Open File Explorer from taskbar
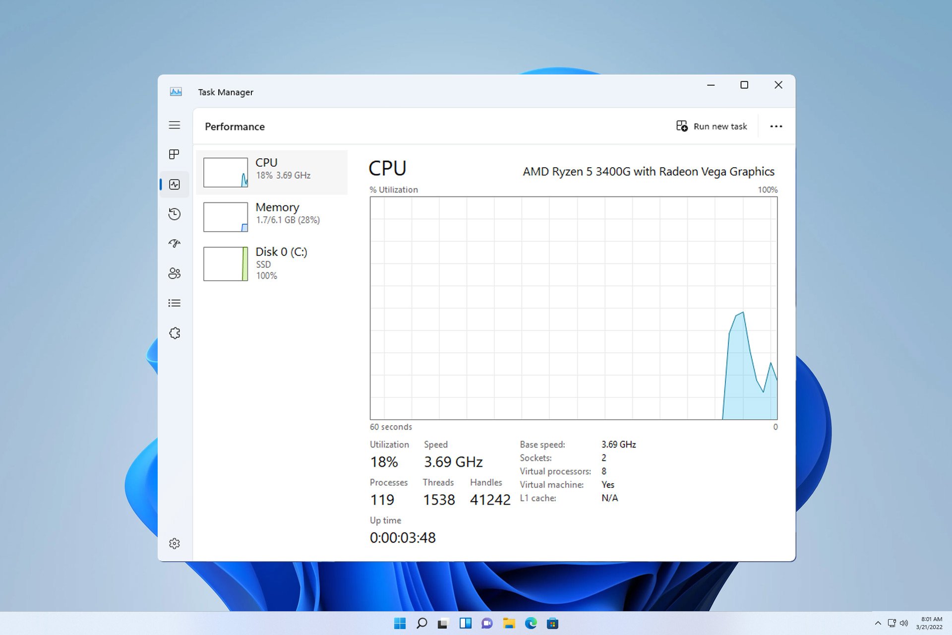952x635 pixels. tap(509, 623)
